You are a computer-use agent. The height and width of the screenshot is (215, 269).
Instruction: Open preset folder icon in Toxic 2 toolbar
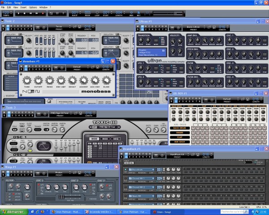pos(74,27)
